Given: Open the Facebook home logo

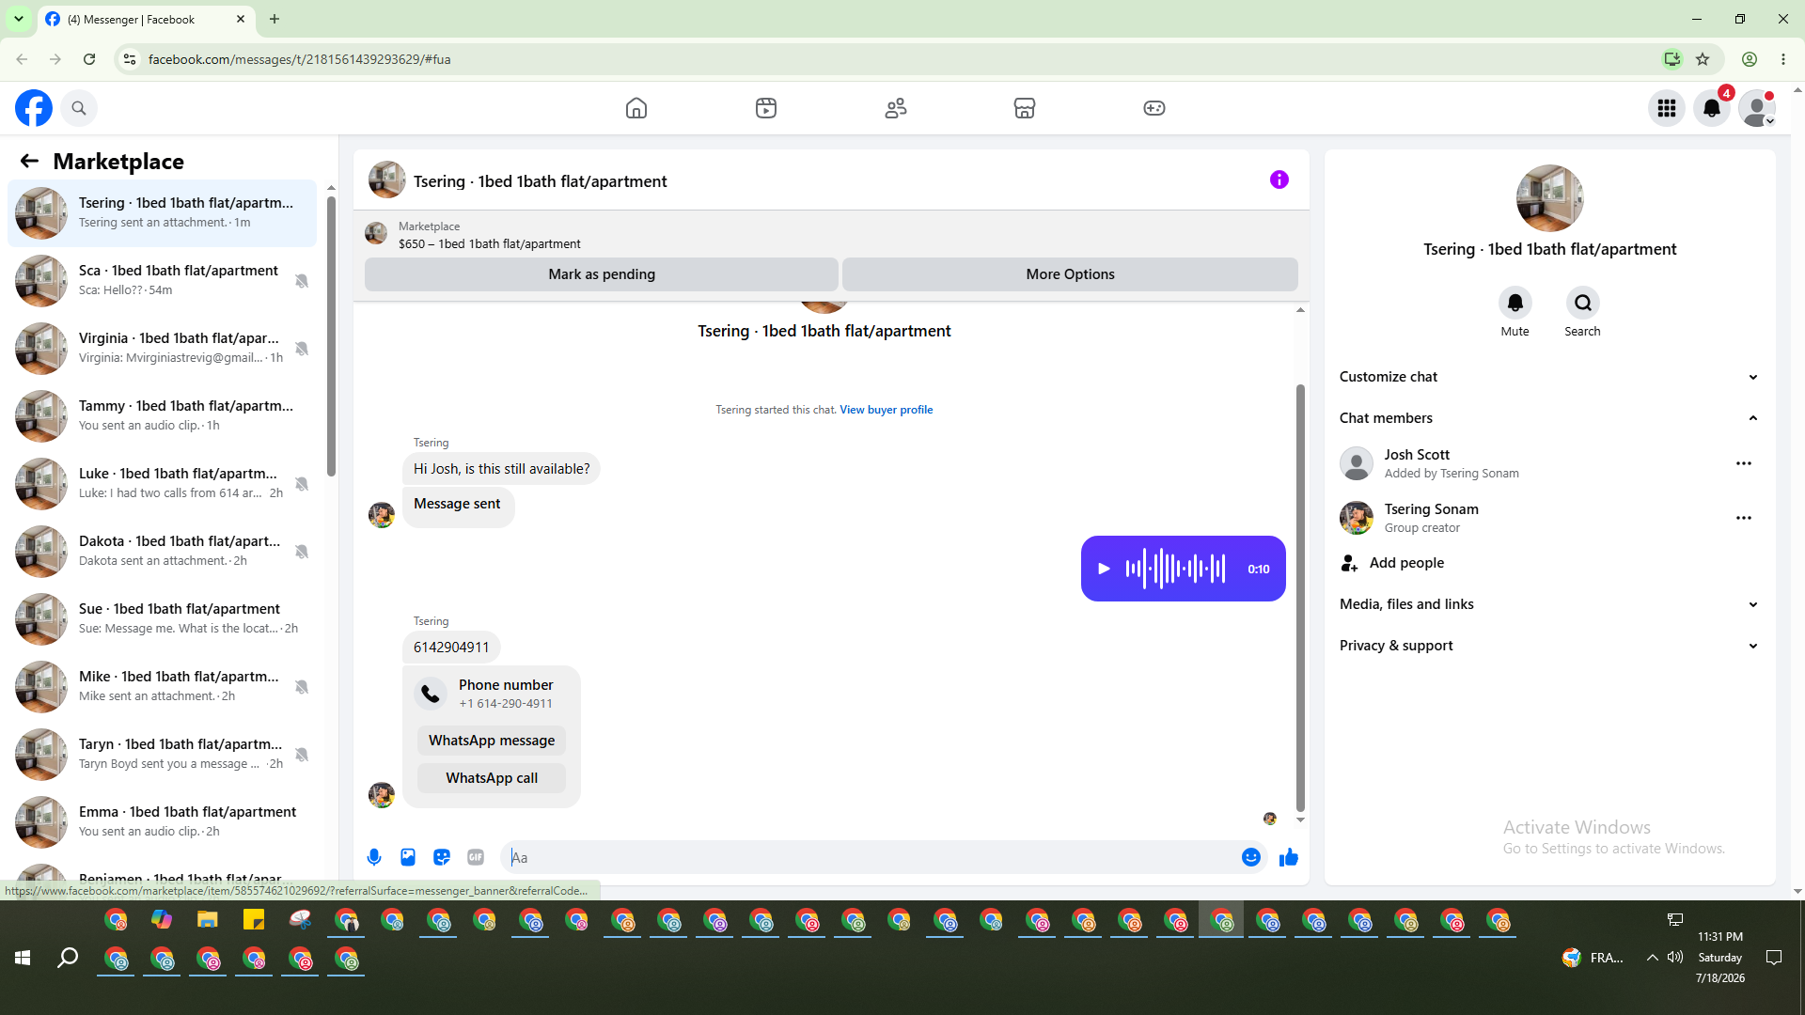Looking at the screenshot, I should point(34,108).
